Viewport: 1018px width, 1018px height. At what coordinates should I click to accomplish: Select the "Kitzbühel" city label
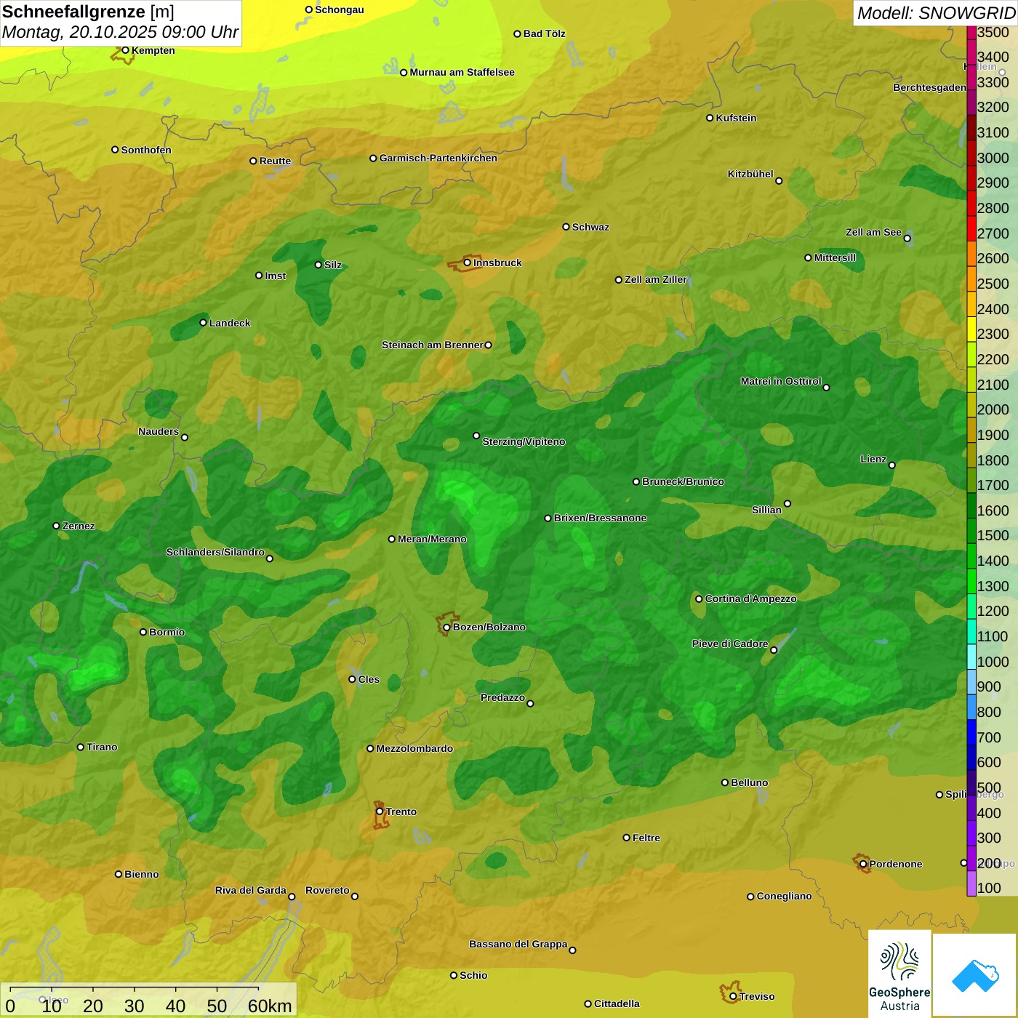750,174
